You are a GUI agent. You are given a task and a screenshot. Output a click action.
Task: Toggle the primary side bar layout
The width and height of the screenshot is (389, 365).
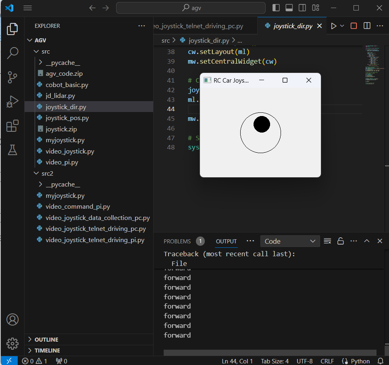pos(276,8)
